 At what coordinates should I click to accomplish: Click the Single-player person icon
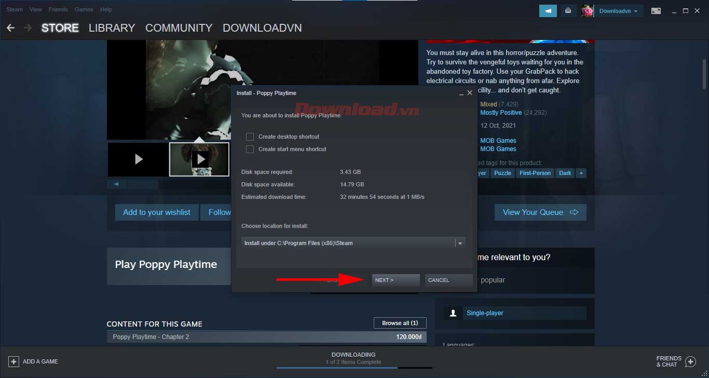click(x=453, y=313)
